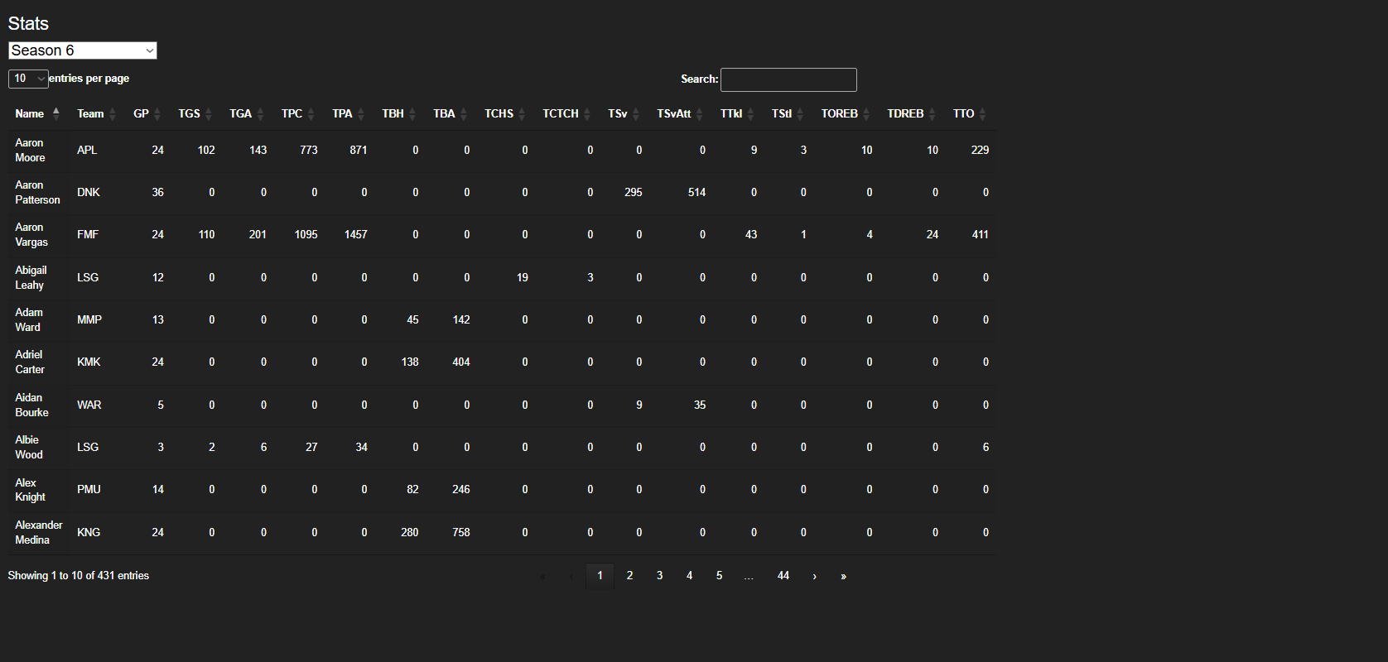The height and width of the screenshot is (662, 1388).
Task: Click the Alex Knight name cell
Action: (38, 489)
